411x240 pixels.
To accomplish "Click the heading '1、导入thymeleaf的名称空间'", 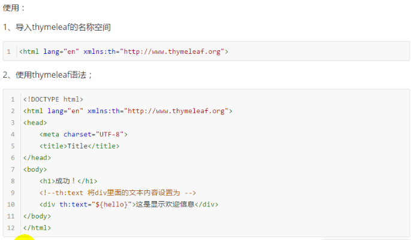I will (56, 28).
